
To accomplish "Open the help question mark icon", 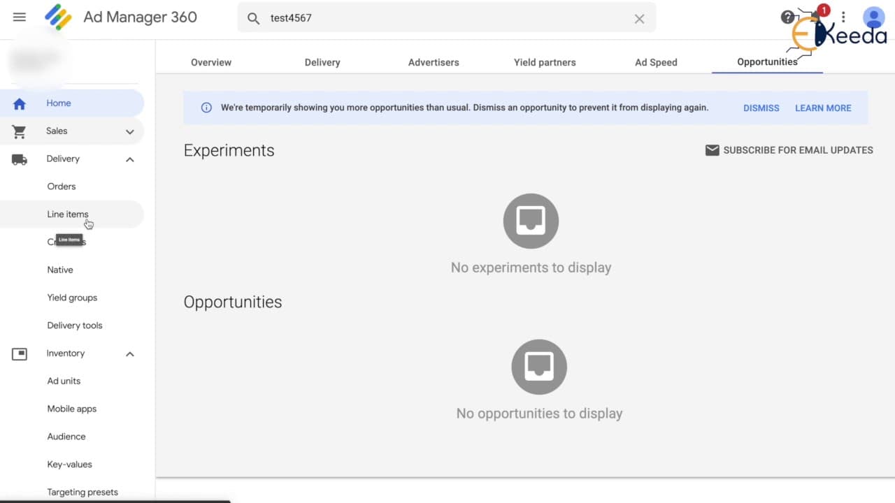I will pyautogui.click(x=788, y=17).
